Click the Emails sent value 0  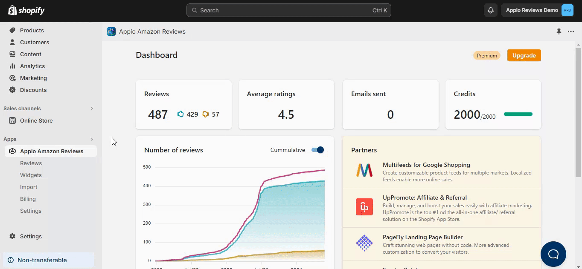pyautogui.click(x=390, y=114)
